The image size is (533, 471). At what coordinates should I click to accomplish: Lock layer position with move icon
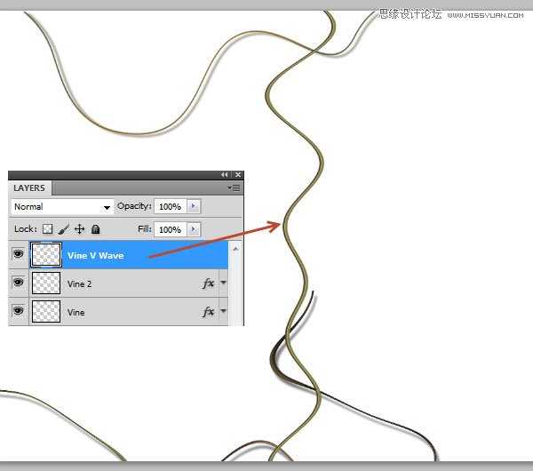pyautogui.click(x=79, y=229)
